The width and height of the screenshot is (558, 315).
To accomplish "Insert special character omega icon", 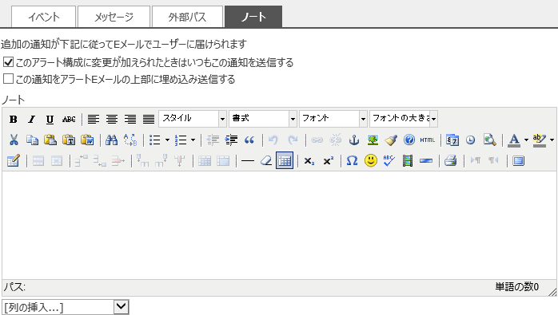I will (x=352, y=161).
